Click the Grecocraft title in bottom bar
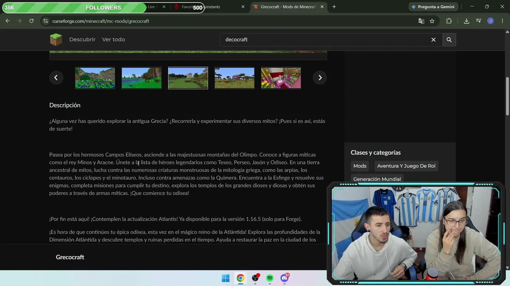 click(x=70, y=257)
